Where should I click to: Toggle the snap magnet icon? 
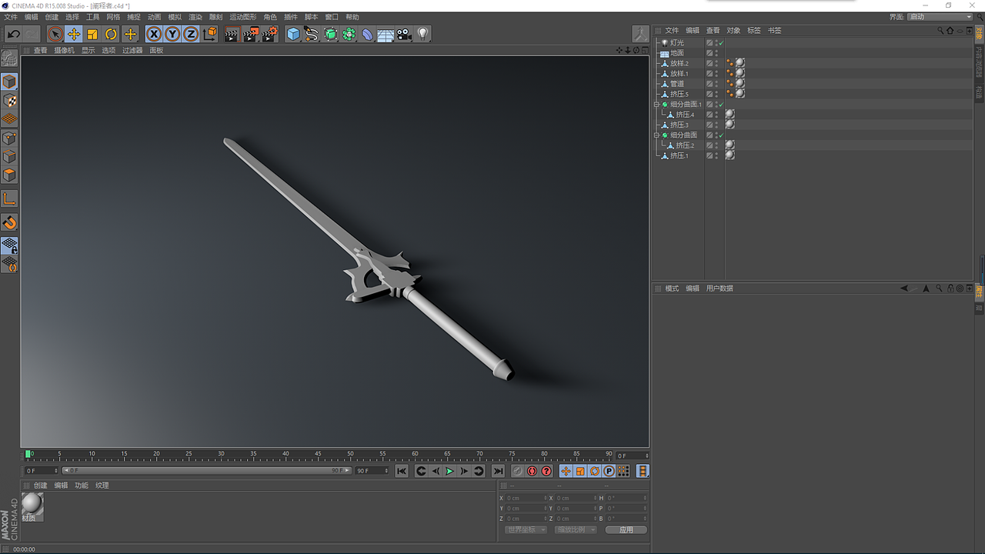(9, 223)
